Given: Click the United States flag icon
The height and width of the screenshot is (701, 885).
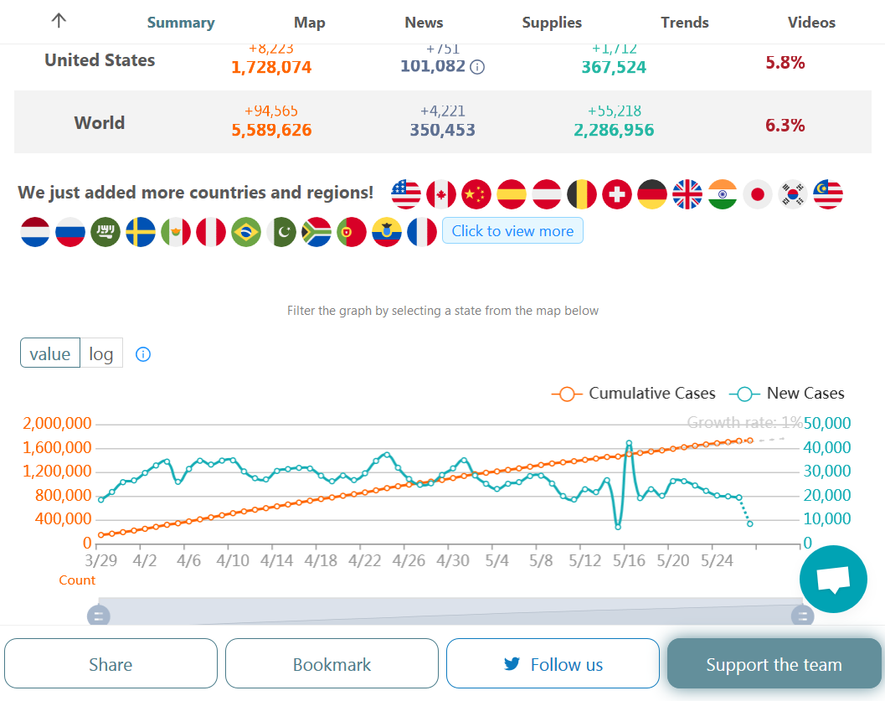Looking at the screenshot, I should tap(406, 194).
